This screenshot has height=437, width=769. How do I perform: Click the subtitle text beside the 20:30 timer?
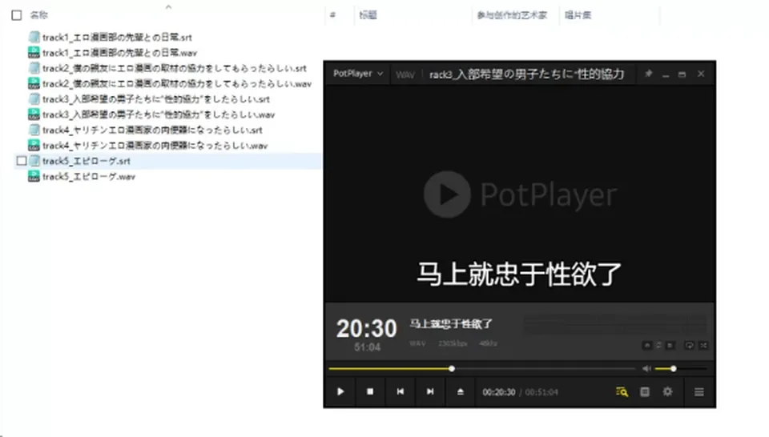pos(451,324)
